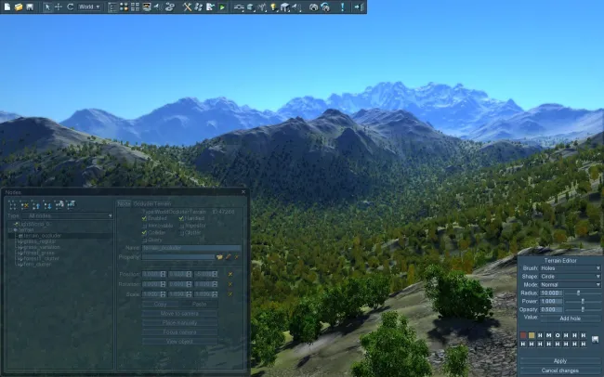
Task: Click the Power slider handle
Action: (583, 301)
